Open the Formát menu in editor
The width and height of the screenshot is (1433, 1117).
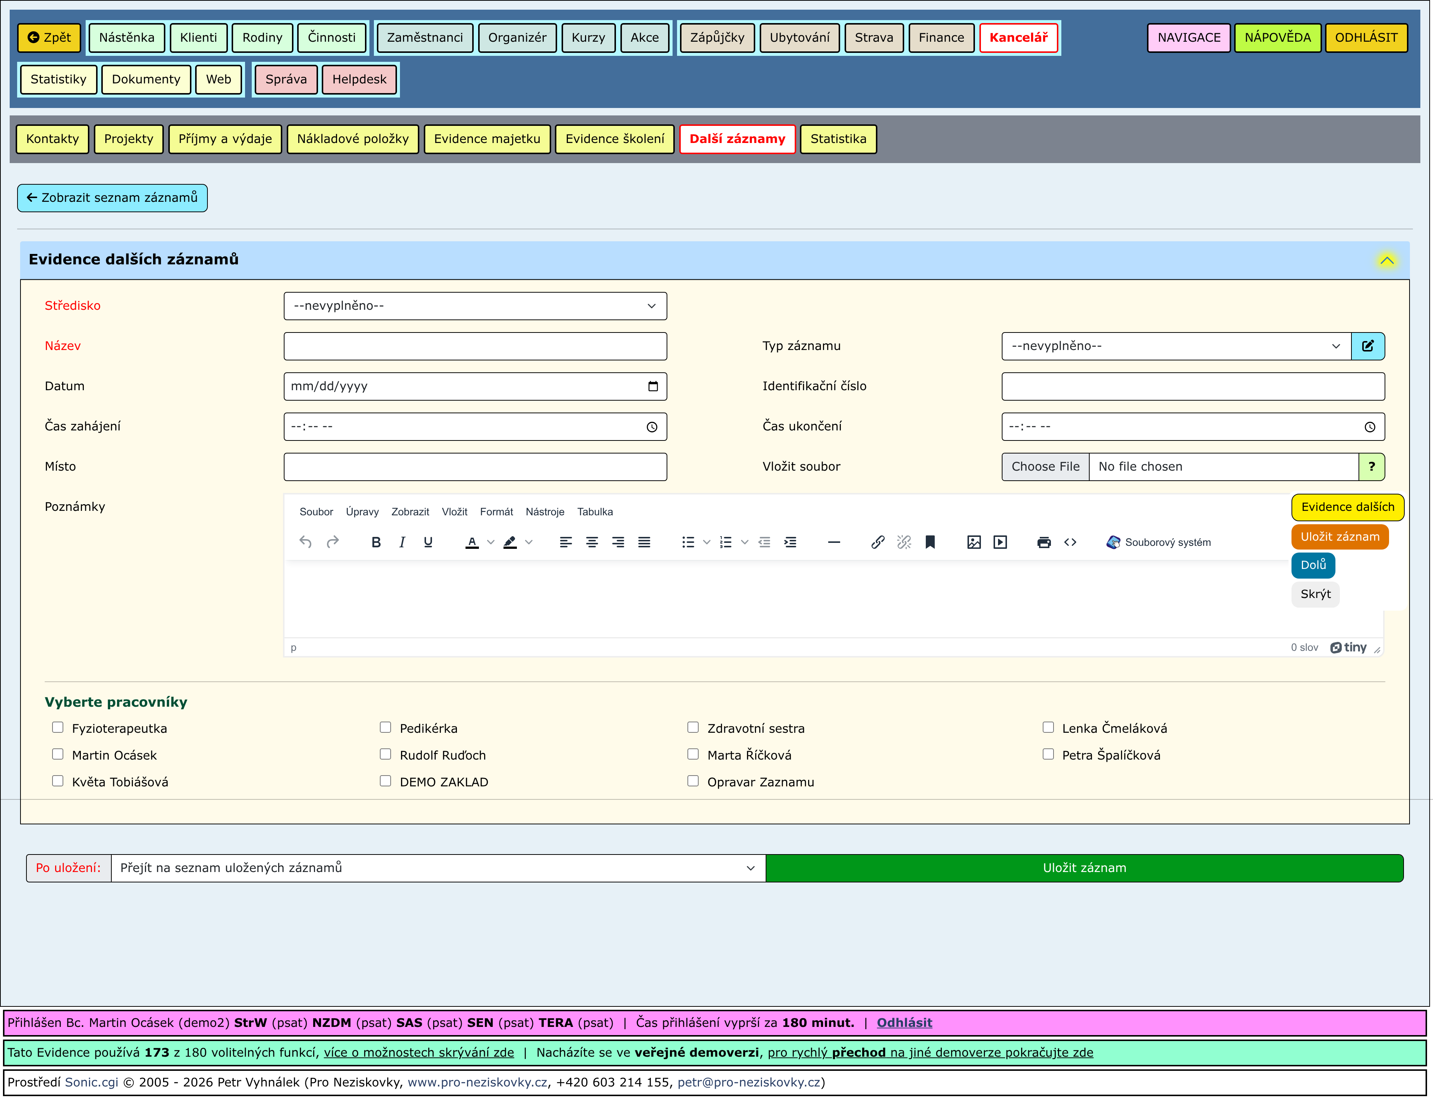point(496,512)
